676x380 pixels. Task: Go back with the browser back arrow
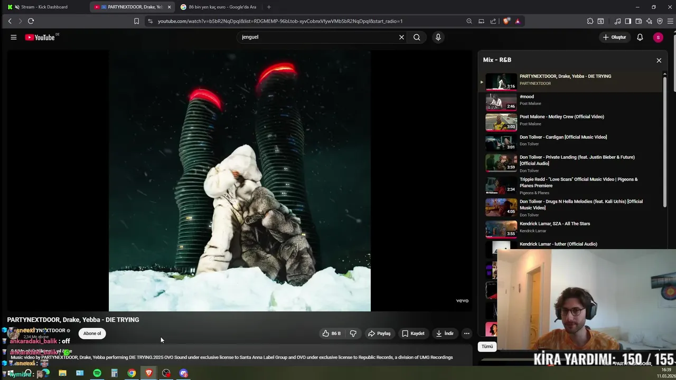coord(10,21)
